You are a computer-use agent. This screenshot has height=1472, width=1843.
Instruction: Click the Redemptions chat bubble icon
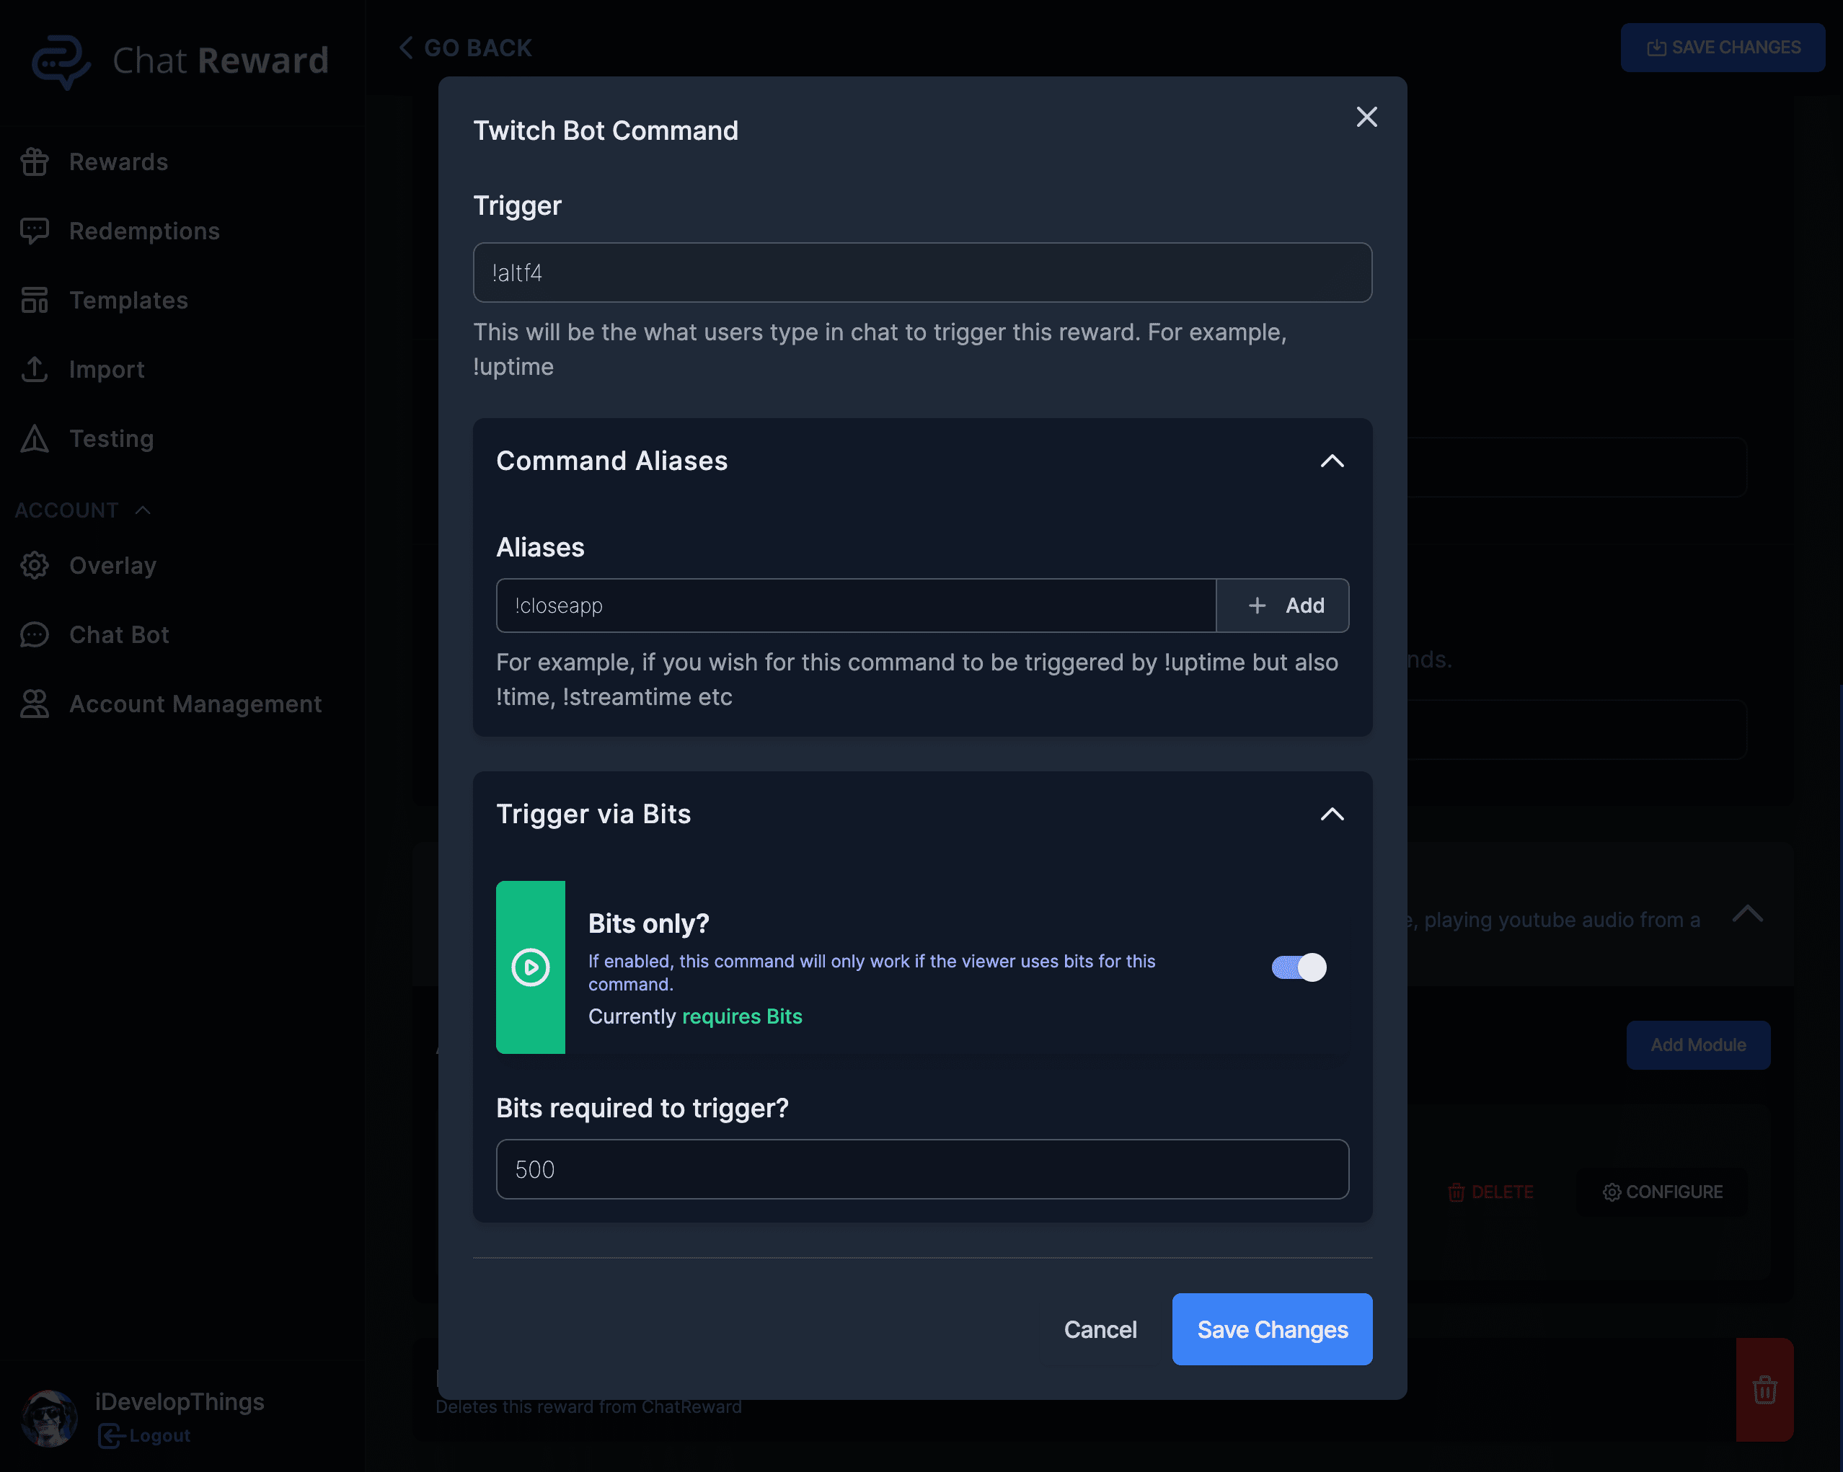pyautogui.click(x=34, y=231)
